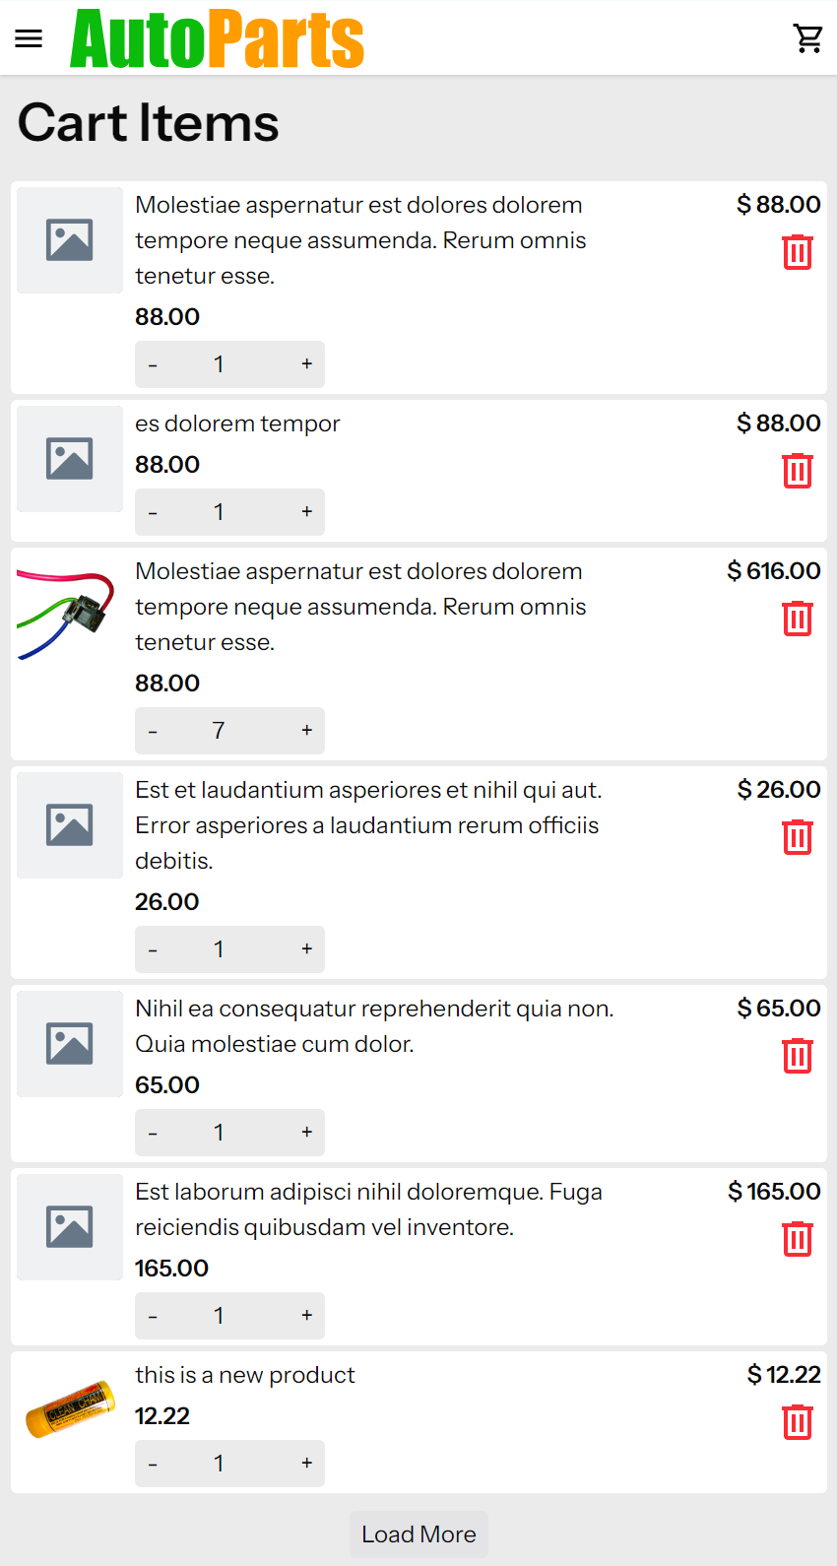837x1566 pixels.
Task: Increase quantity of the 7-quantity item
Action: pos(306,731)
